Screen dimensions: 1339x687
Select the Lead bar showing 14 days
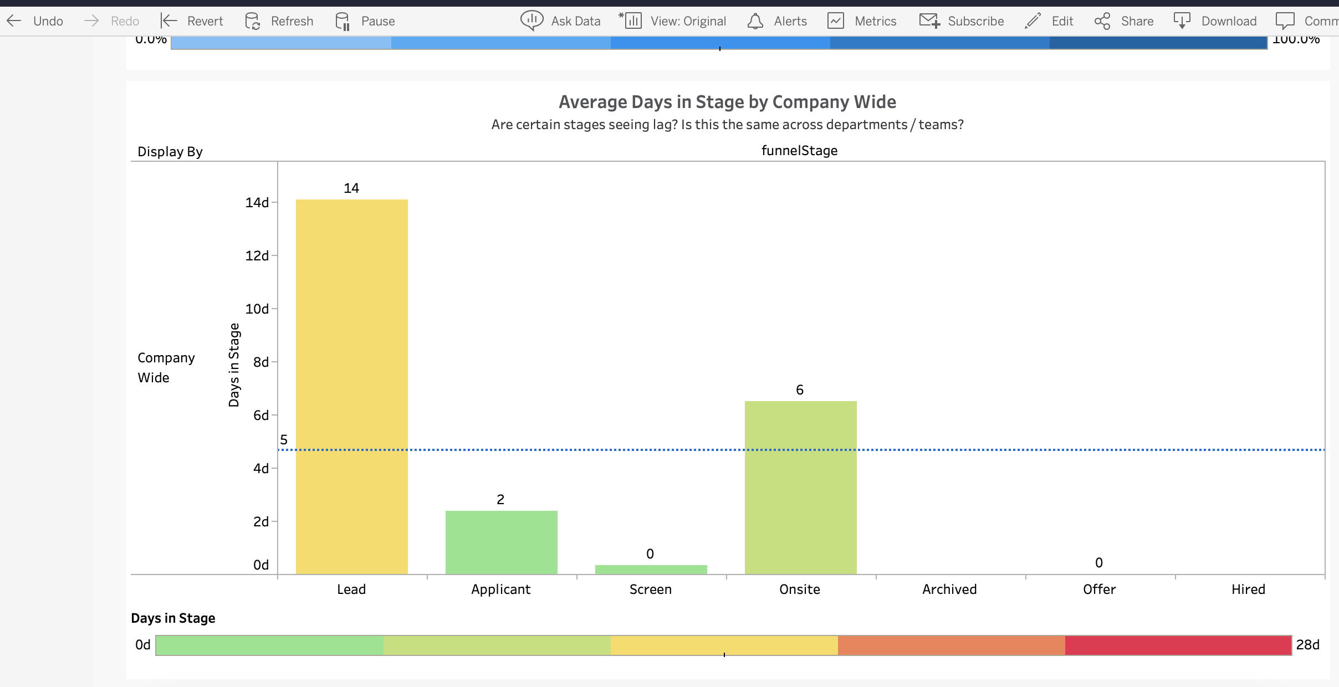pos(351,388)
